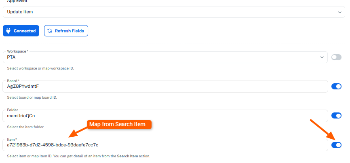The height and width of the screenshot is (163, 350).
Task: Disable the Board map toggle
Action: [336, 86]
